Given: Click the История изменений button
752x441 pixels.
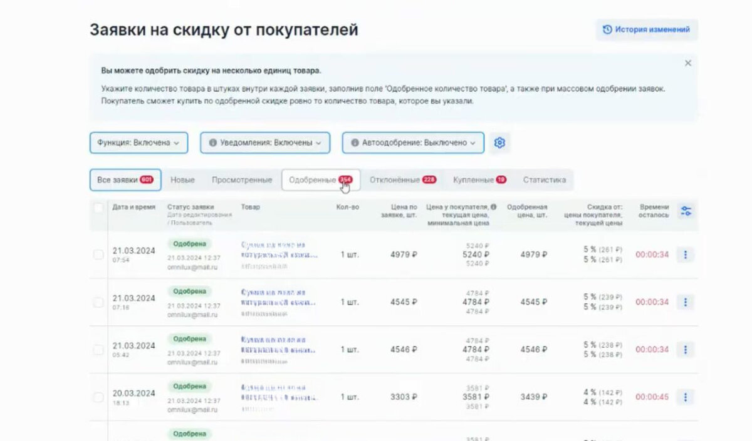Looking at the screenshot, I should (646, 29).
